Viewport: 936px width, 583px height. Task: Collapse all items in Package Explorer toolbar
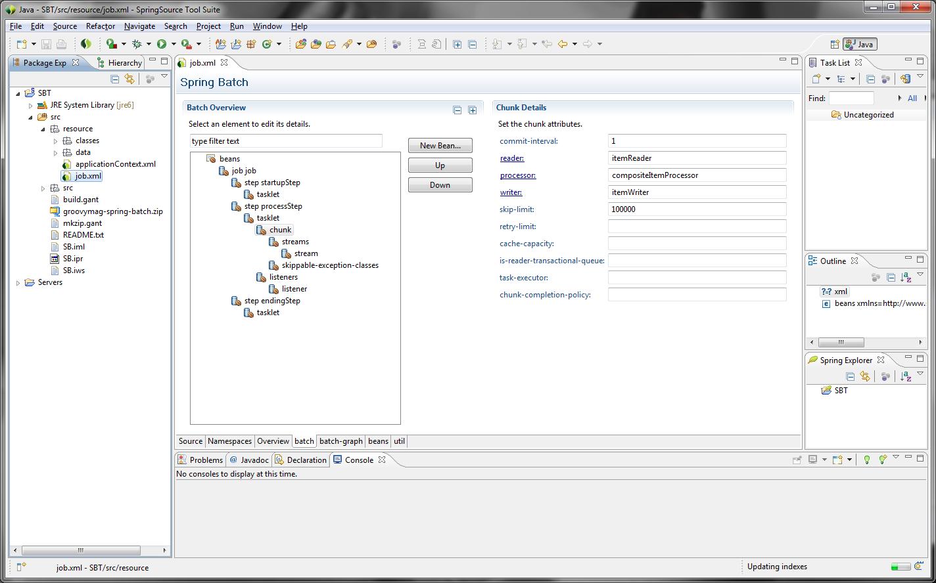click(x=115, y=79)
